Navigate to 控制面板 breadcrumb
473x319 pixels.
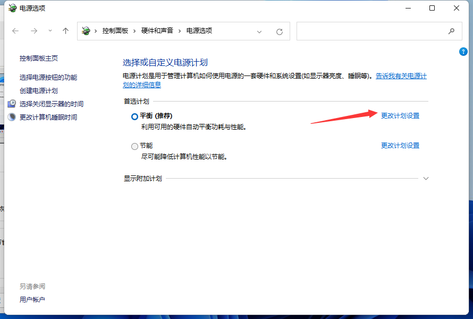pos(114,31)
